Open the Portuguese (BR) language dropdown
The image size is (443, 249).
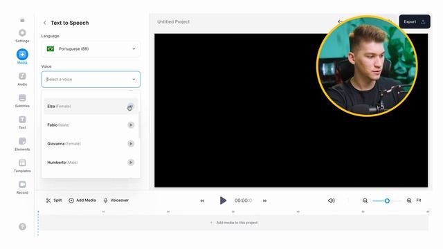pos(91,49)
